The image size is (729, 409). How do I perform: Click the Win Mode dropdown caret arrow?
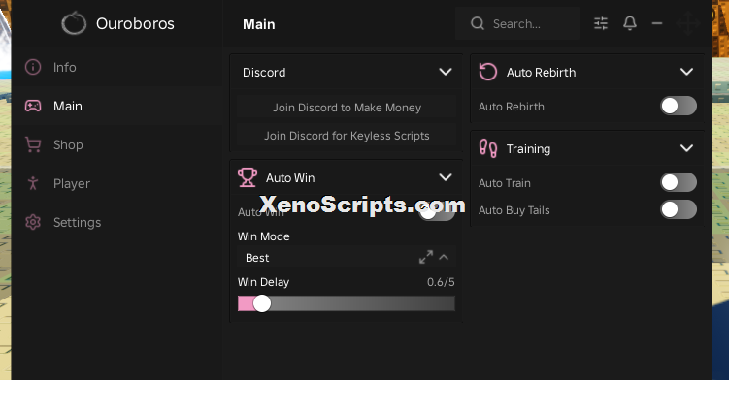tap(444, 257)
